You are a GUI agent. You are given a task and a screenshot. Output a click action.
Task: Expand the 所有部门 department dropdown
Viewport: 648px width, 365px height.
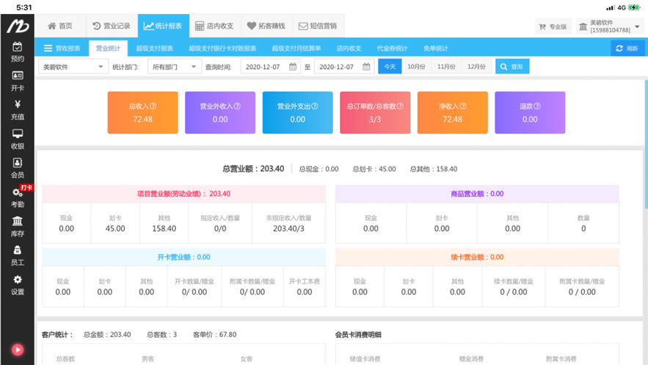pos(175,67)
